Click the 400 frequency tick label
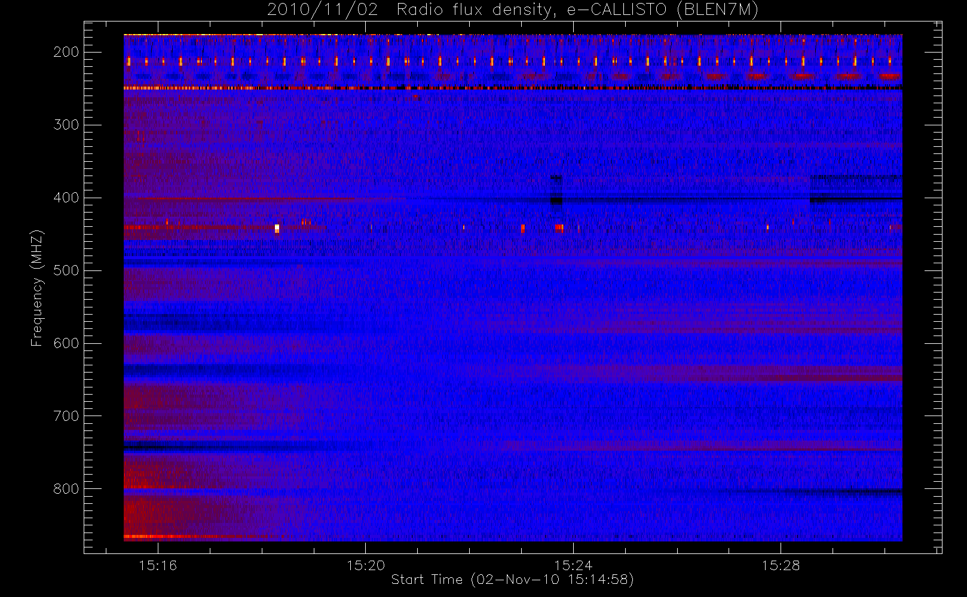Image resolution: width=967 pixels, height=597 pixels. pos(66,198)
